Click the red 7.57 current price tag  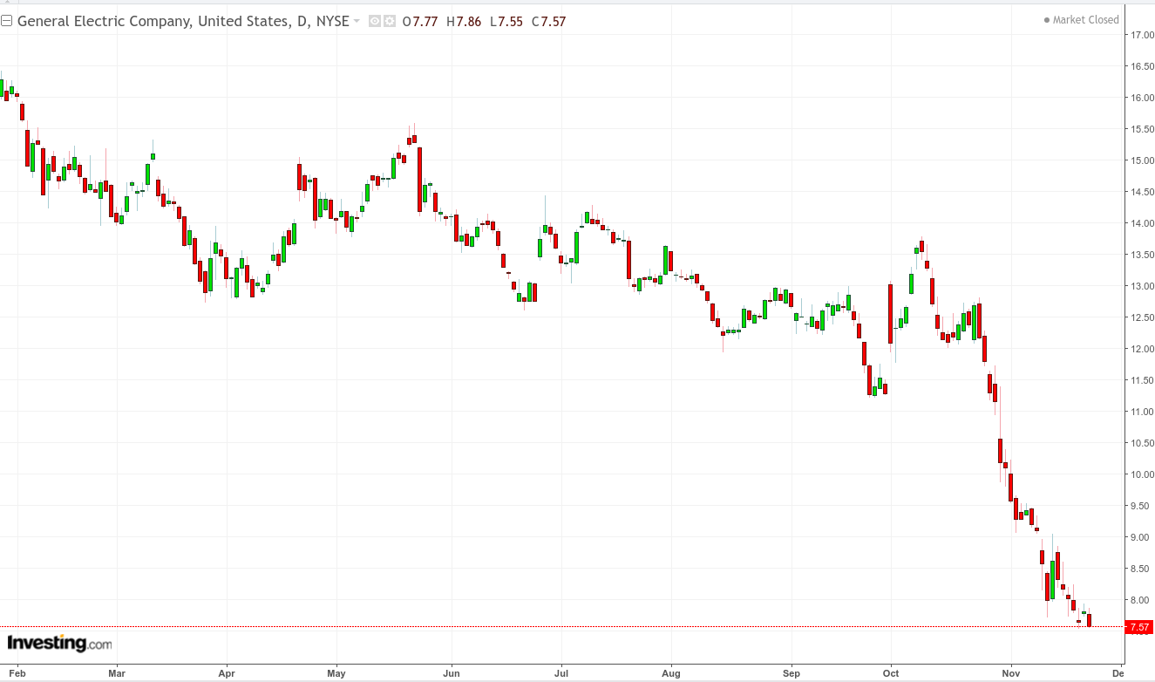pyautogui.click(x=1139, y=627)
